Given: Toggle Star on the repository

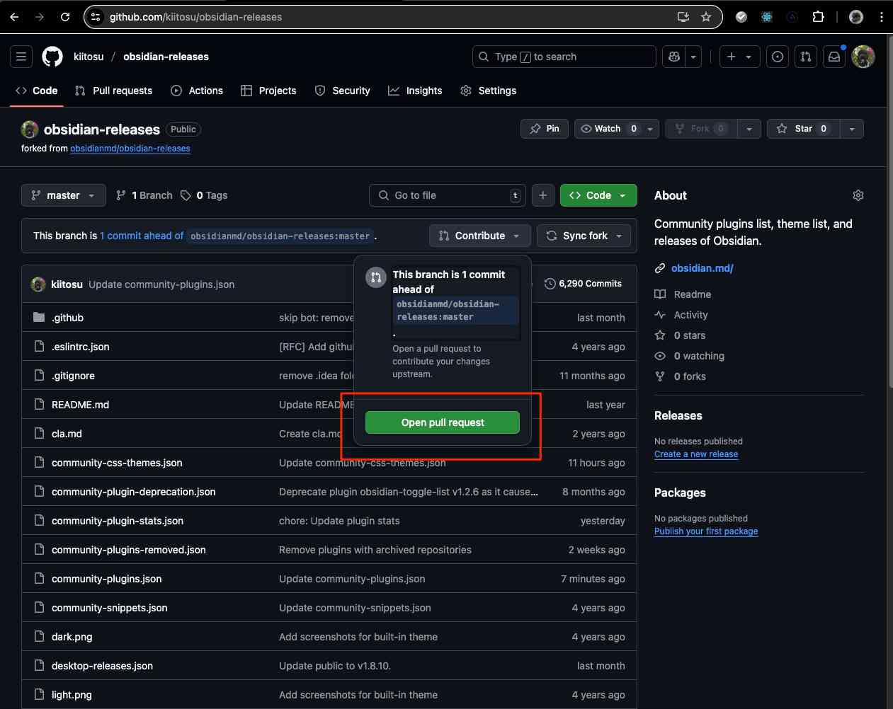Looking at the screenshot, I should click(x=804, y=129).
